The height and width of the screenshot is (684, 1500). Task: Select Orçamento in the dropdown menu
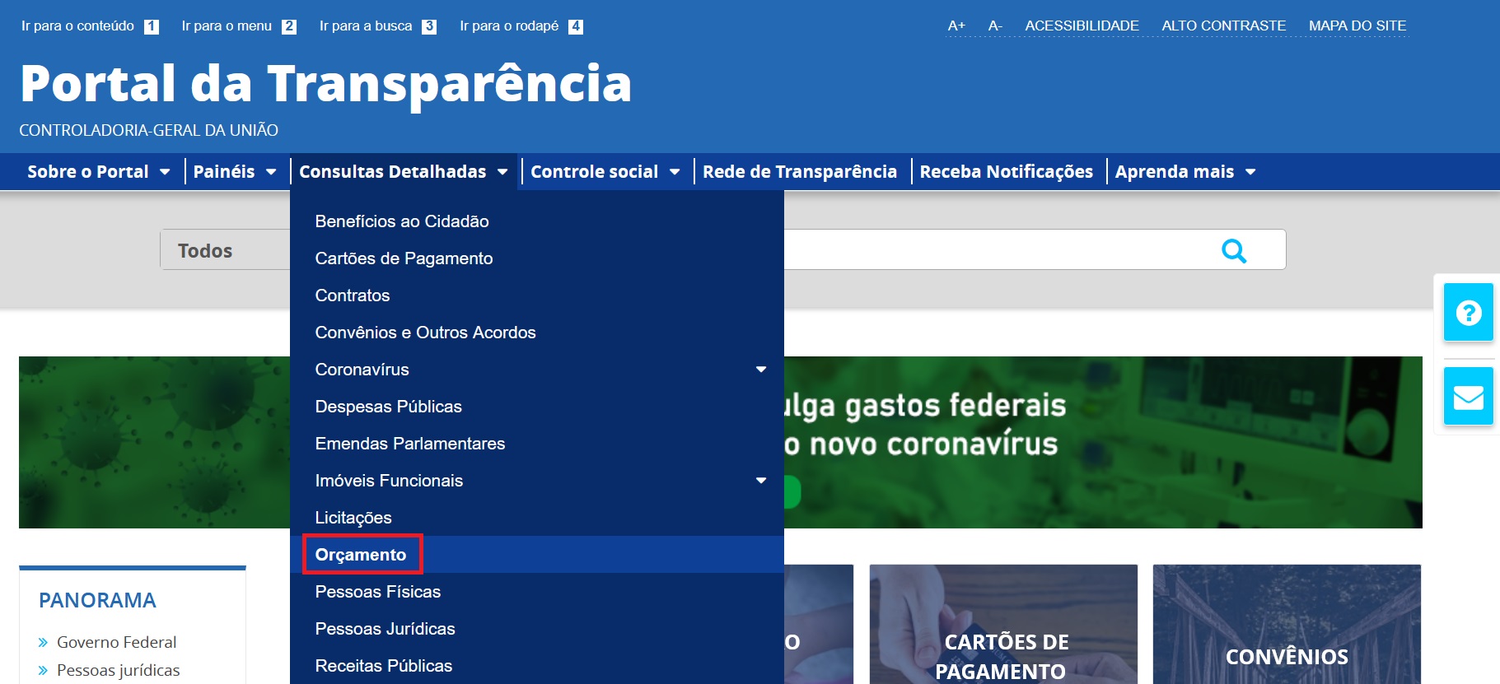tap(537, 555)
